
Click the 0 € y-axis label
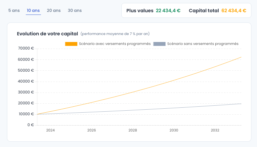coord(30,125)
